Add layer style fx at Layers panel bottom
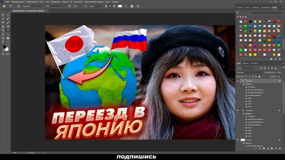 click(260, 148)
